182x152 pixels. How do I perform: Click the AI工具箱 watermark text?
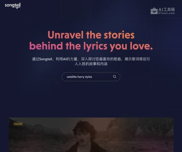(167, 9)
